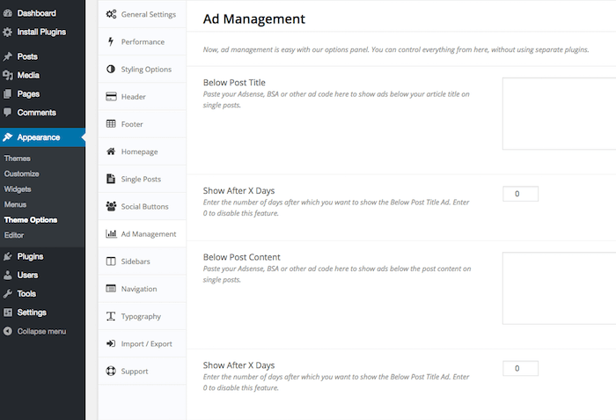Open the Themes submenu link
Screen dimensions: 616x420
[18, 158]
